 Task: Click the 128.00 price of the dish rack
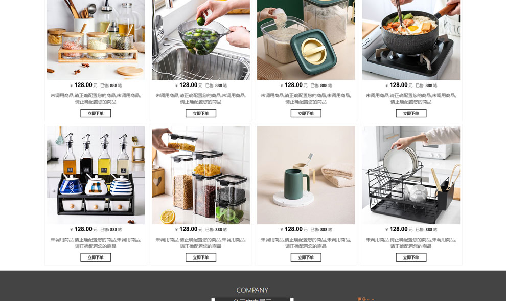(x=399, y=229)
